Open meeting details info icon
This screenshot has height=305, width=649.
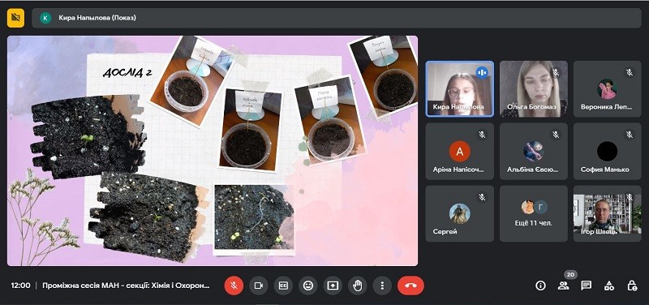click(x=540, y=286)
